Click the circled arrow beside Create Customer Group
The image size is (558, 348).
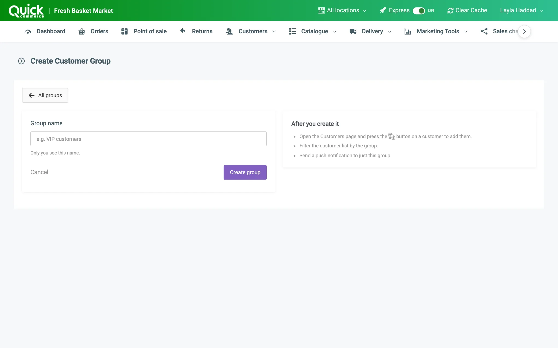click(x=21, y=61)
